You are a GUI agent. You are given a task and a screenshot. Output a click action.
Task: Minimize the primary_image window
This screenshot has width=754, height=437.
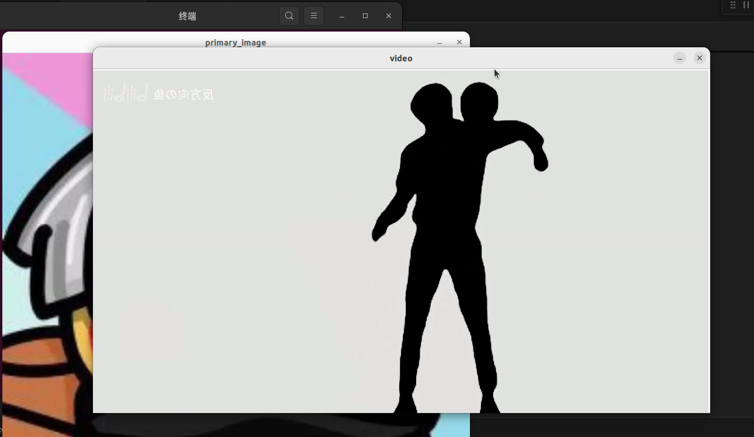tap(440, 43)
